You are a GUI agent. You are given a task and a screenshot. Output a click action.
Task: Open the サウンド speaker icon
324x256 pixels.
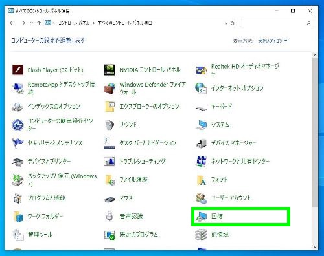tap(110, 125)
